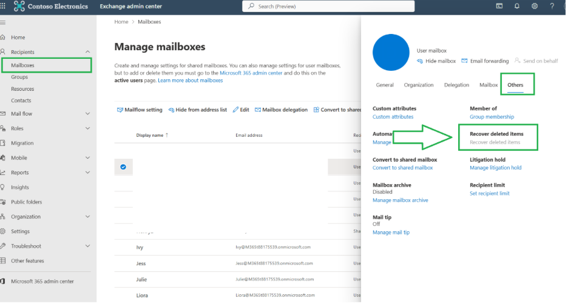
Task: Switch to the Delegation tab
Action: pyautogui.click(x=456, y=85)
